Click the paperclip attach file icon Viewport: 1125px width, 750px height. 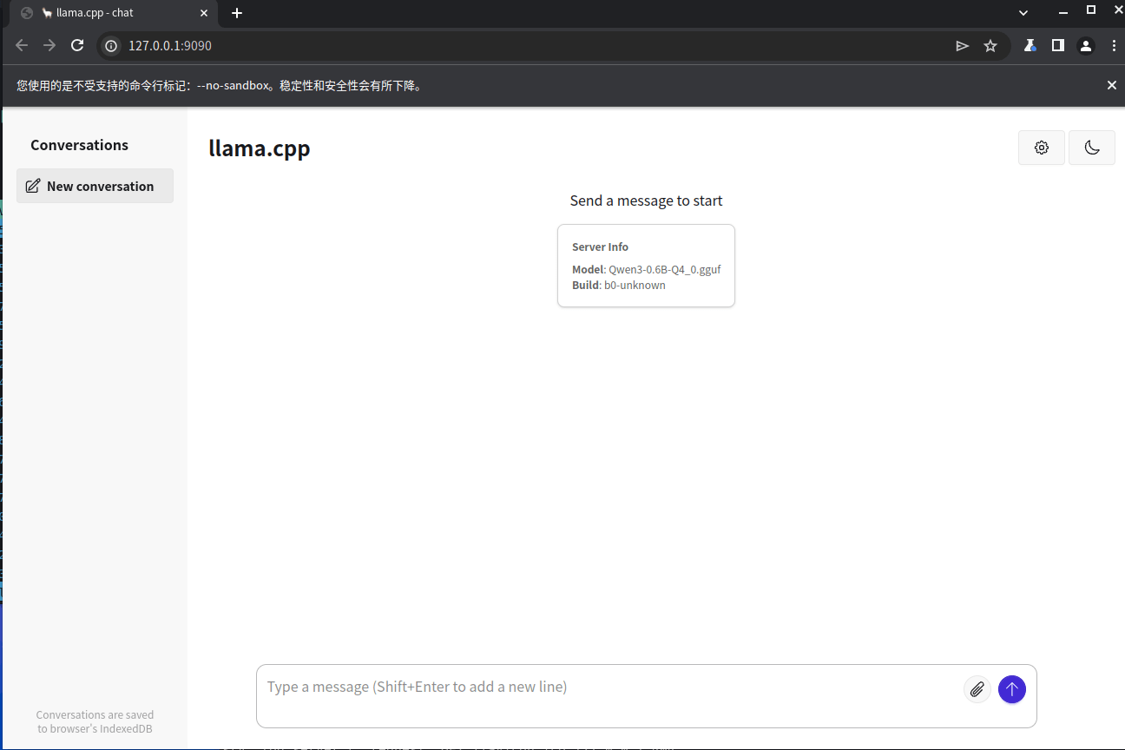[977, 689]
